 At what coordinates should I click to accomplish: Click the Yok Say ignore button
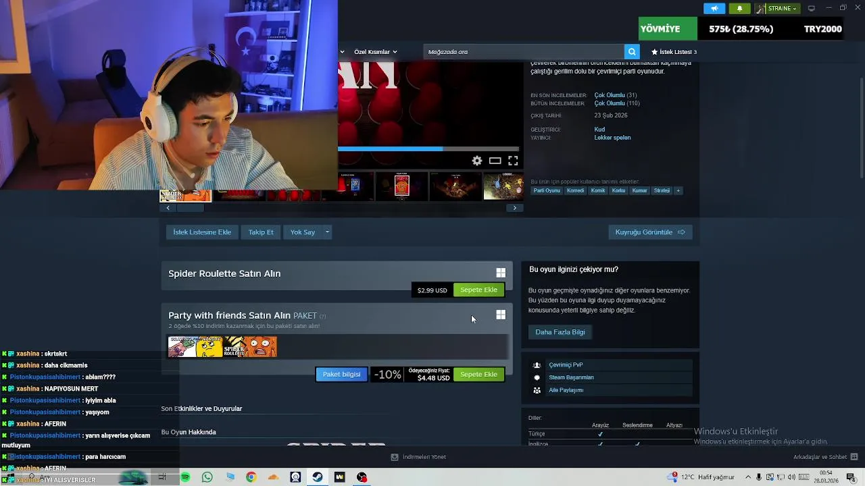point(303,232)
